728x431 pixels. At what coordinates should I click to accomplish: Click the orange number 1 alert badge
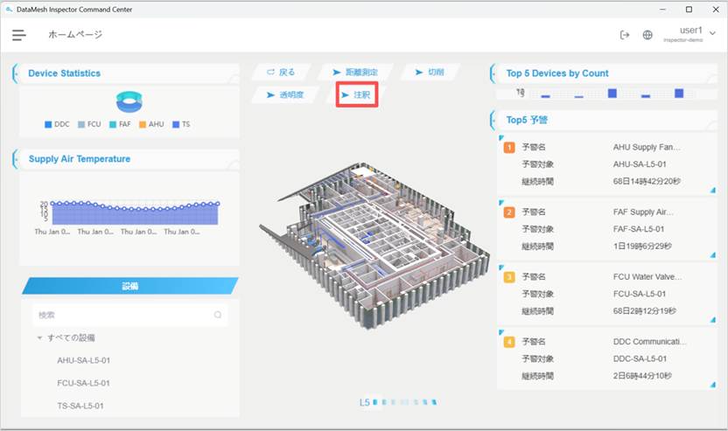coord(509,148)
